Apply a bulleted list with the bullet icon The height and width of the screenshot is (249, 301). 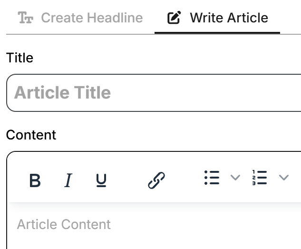[x=212, y=178]
